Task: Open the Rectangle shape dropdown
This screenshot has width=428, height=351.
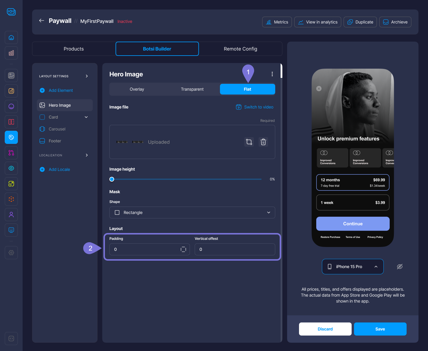Action: click(192, 213)
